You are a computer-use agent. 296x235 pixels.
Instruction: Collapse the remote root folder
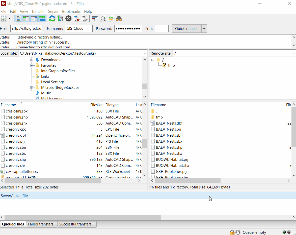click(x=153, y=60)
